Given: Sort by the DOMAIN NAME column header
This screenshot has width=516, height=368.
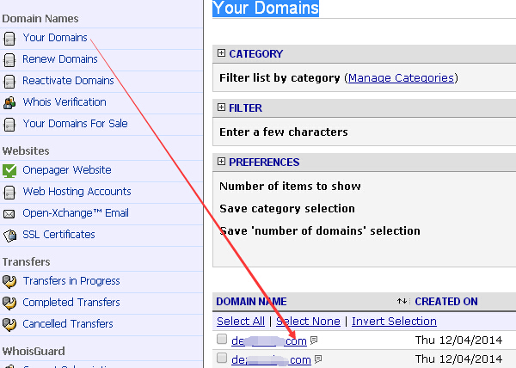Looking at the screenshot, I should tap(251, 302).
